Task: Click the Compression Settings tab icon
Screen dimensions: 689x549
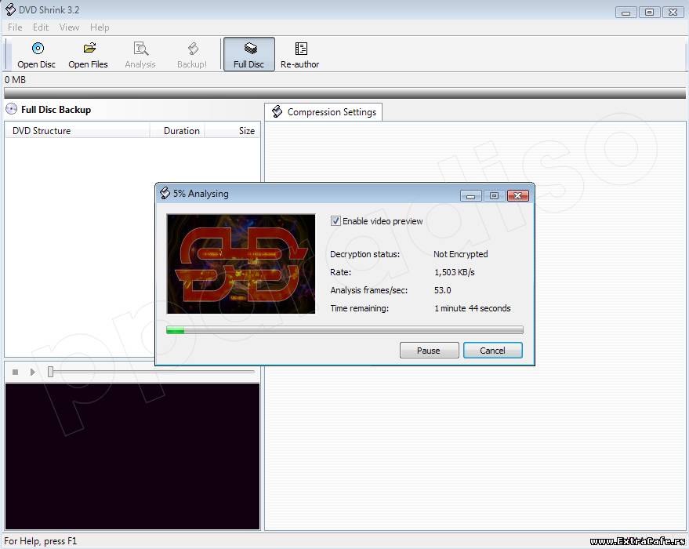Action: pos(277,111)
